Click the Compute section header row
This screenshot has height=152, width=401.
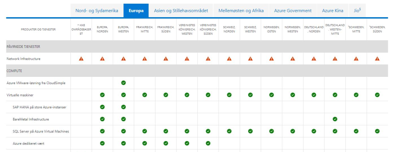pos(197,71)
